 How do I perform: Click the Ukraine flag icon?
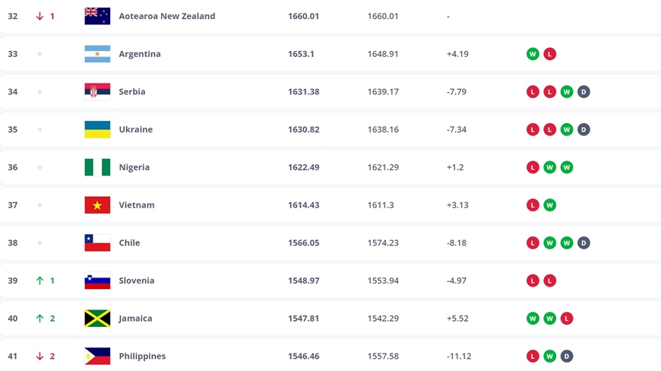[97, 129]
